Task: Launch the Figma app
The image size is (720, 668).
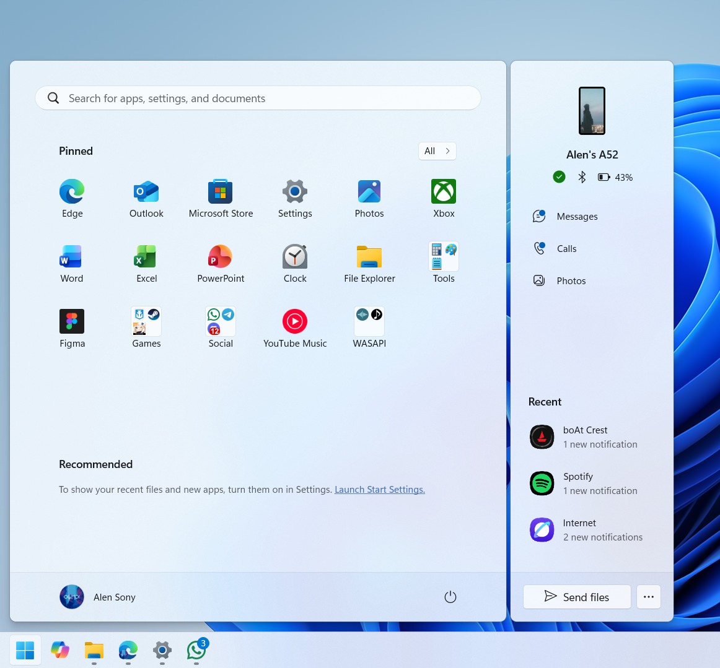Action: 72,329
